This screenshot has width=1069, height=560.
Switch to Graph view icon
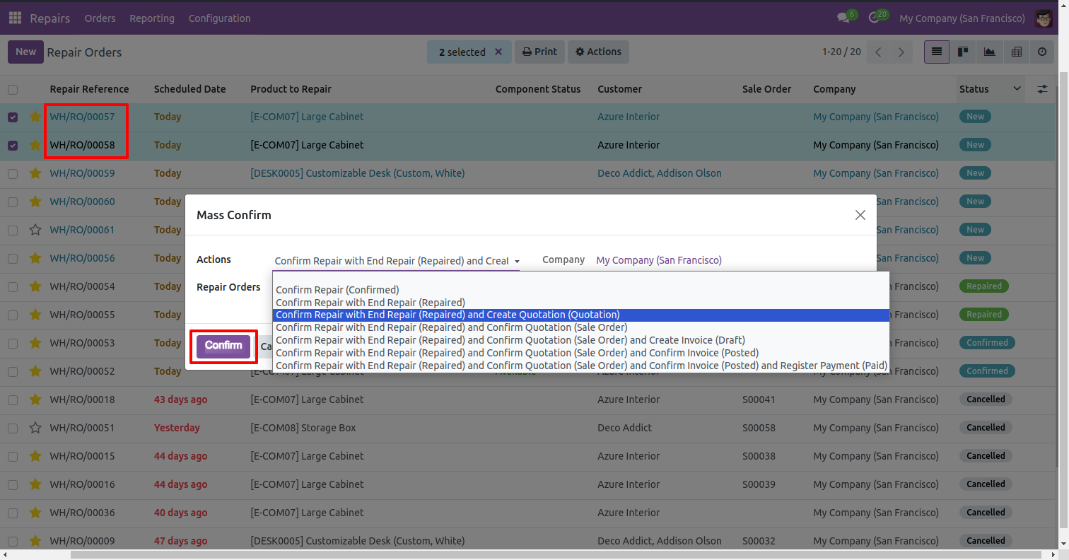[x=989, y=52]
